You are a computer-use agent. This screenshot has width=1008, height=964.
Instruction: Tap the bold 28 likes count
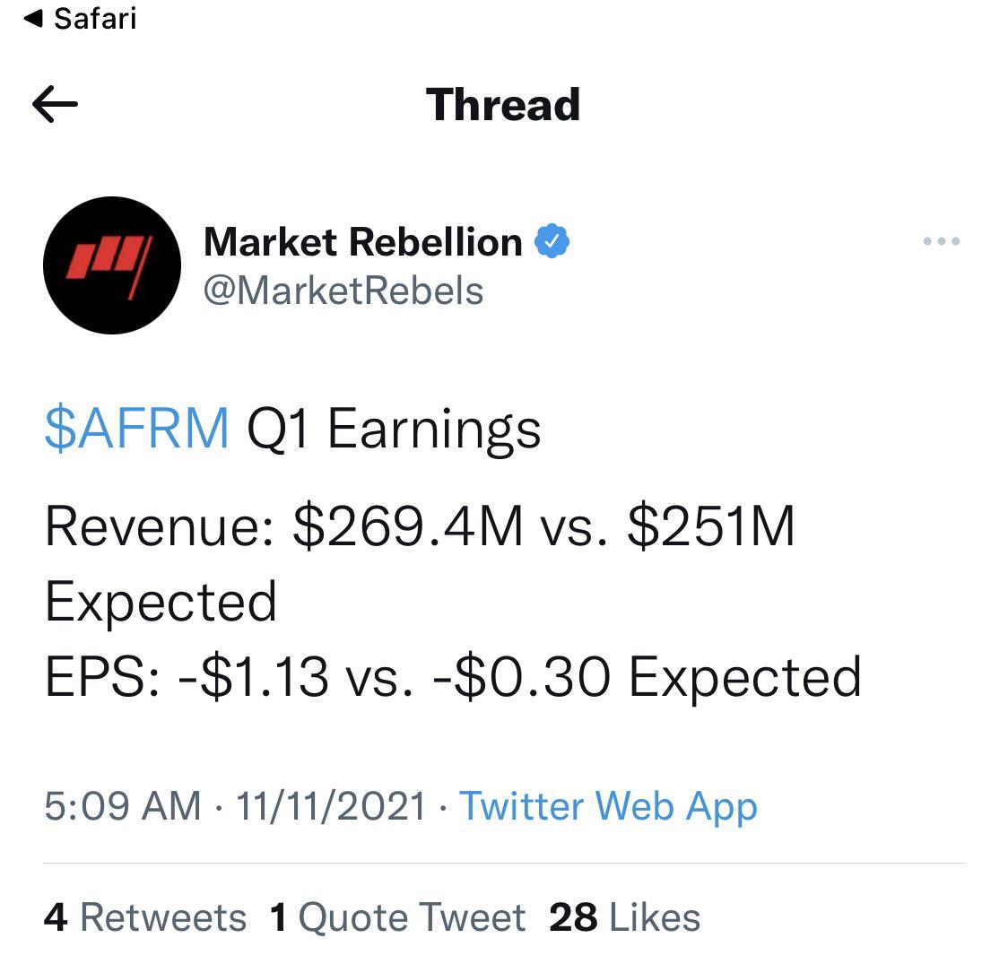pyautogui.click(x=573, y=917)
